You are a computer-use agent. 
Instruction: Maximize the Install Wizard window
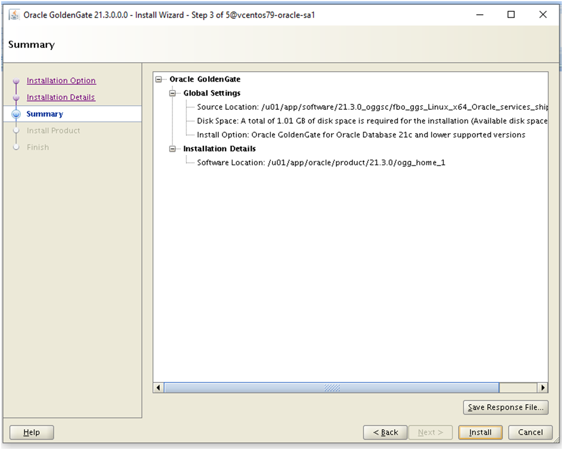(511, 15)
